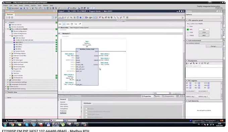
Task: Click the cut scissors icon in main toolbar
Action: pyautogui.click(x=24, y=8)
